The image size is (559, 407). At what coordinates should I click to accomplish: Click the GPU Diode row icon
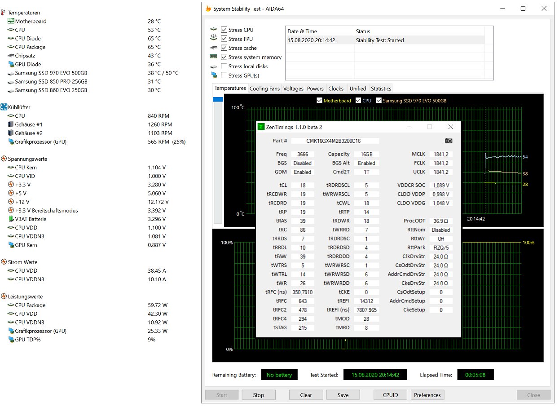pyautogui.click(x=11, y=64)
